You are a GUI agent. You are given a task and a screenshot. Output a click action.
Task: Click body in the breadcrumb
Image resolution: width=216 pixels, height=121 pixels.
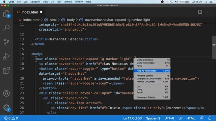[71, 20]
